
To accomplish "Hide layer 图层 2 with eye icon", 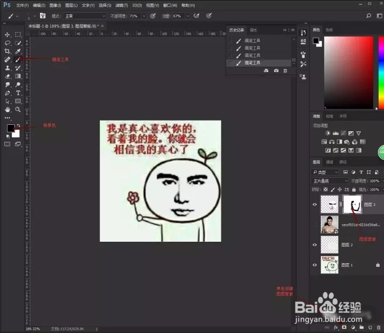I will [315, 245].
